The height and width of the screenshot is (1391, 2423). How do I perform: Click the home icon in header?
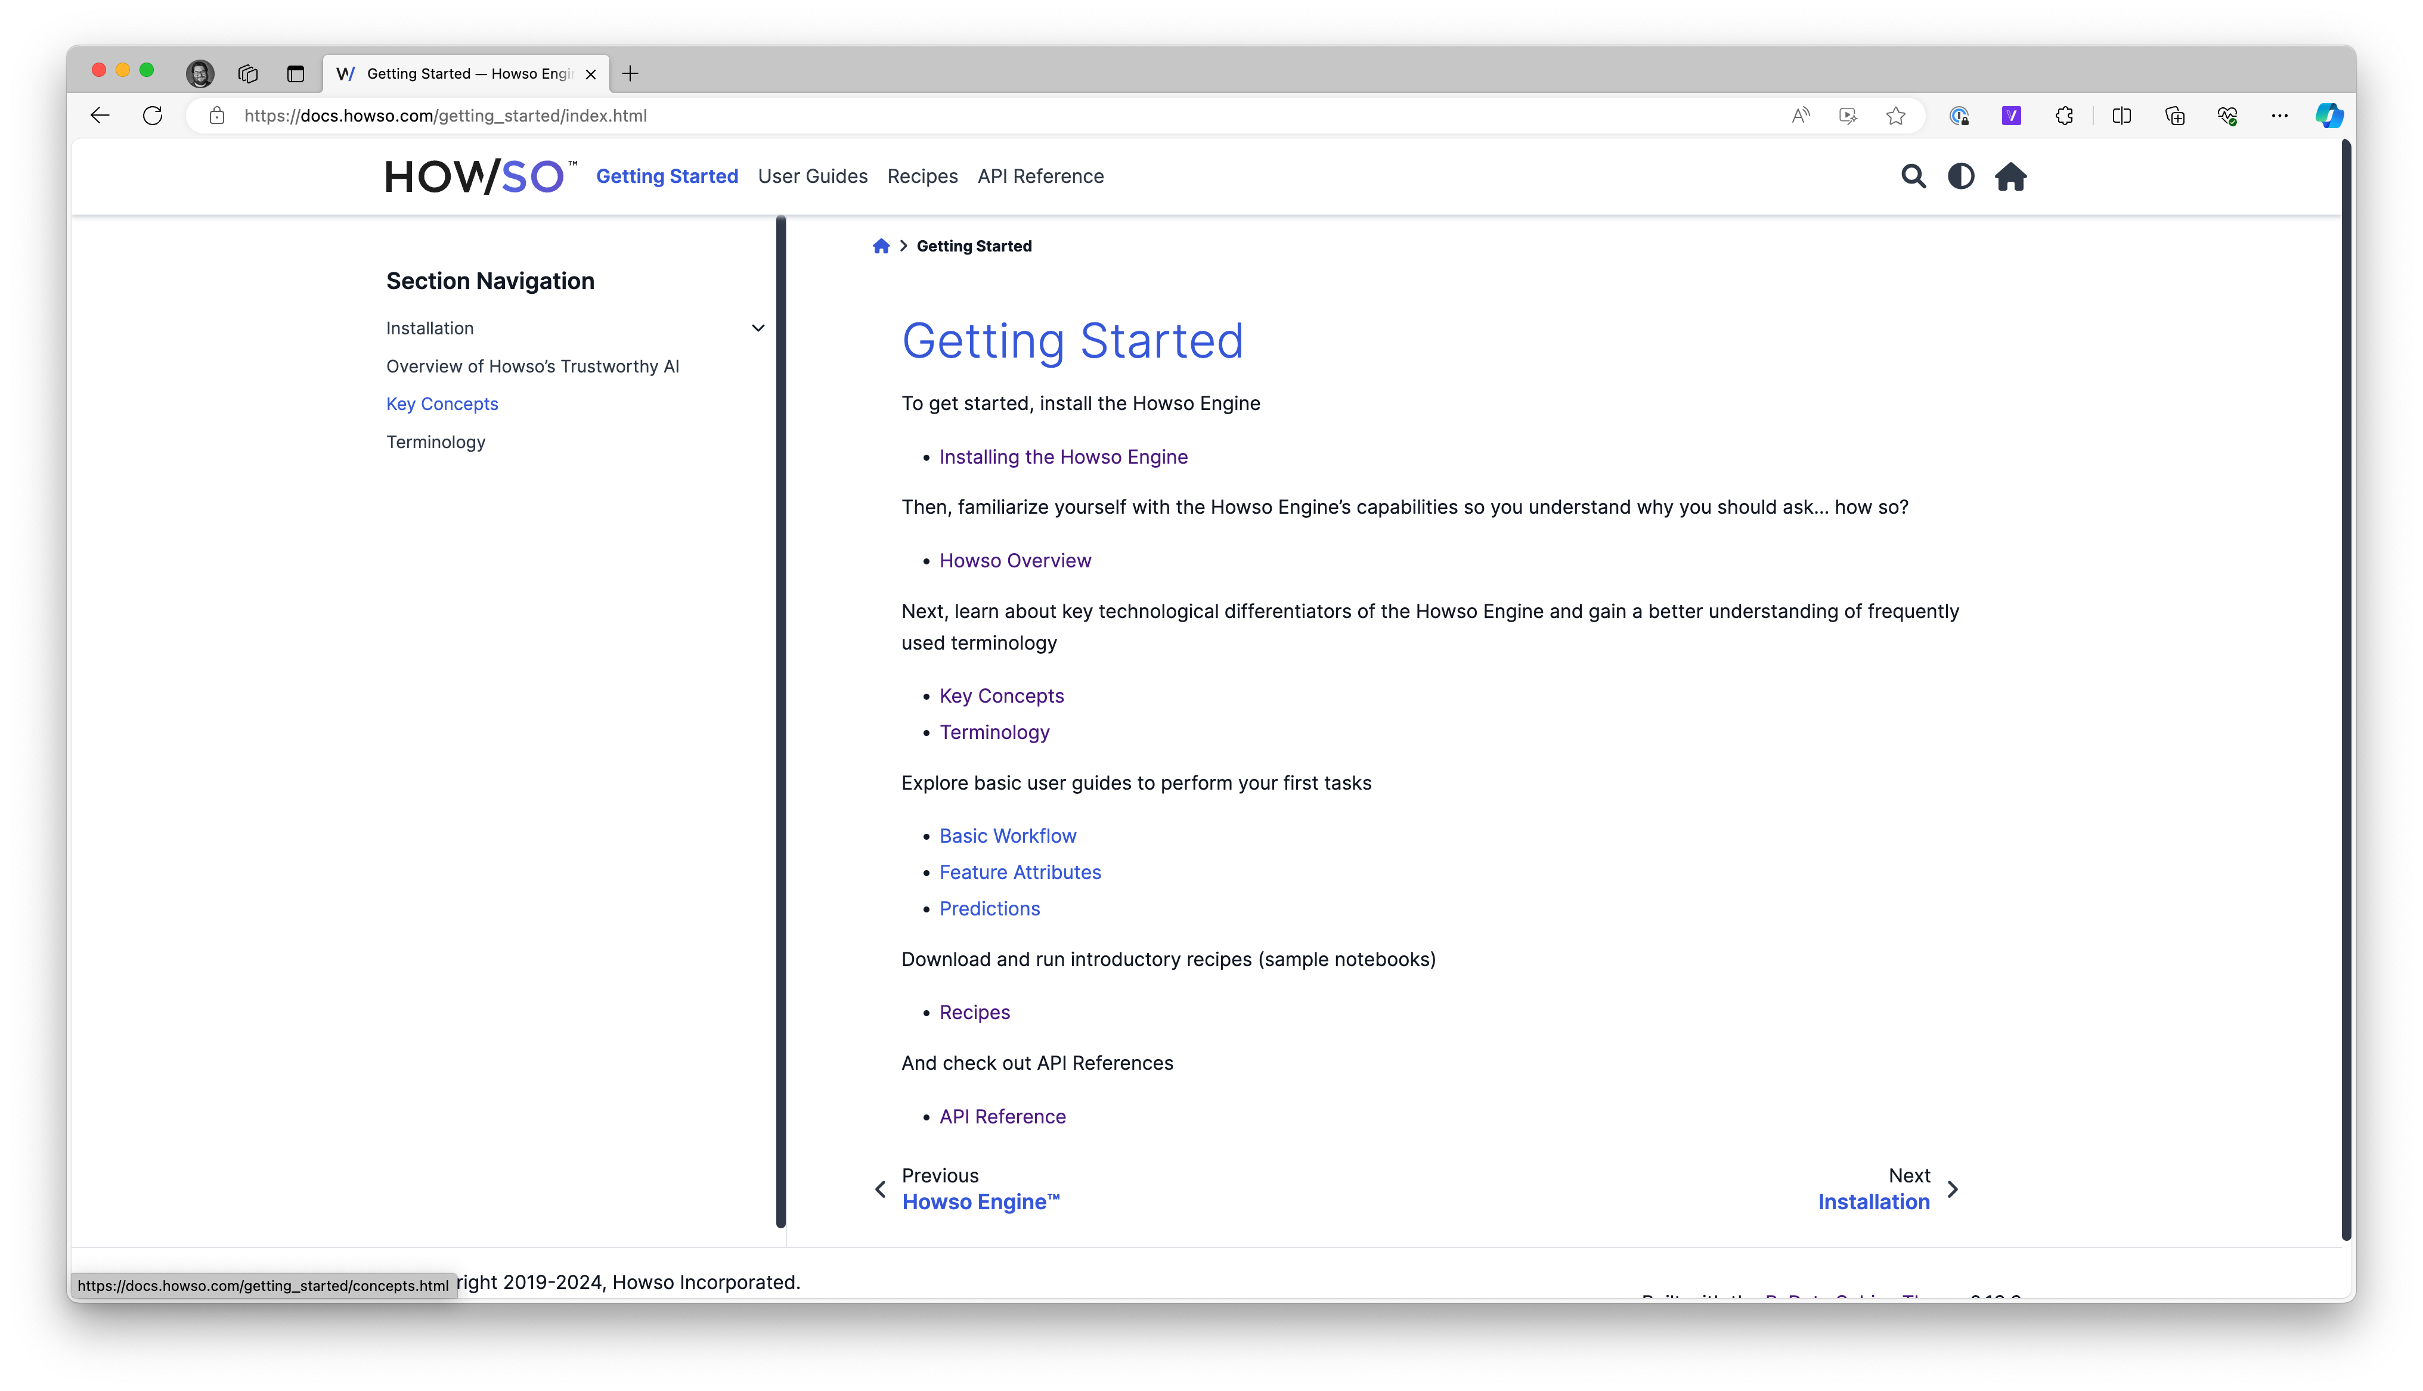[2010, 177]
